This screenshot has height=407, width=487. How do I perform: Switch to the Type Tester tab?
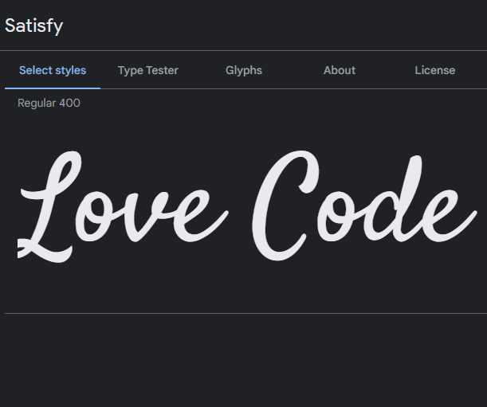[x=148, y=70]
